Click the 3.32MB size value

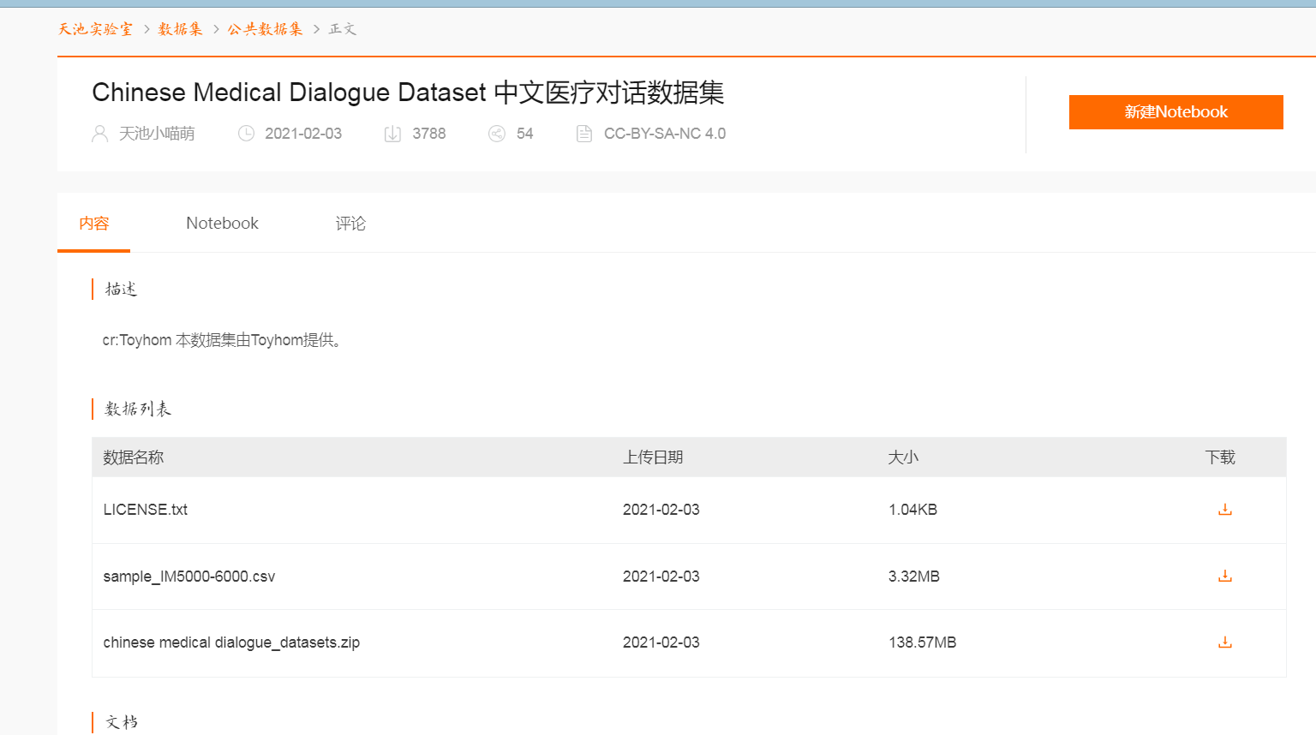tap(914, 577)
